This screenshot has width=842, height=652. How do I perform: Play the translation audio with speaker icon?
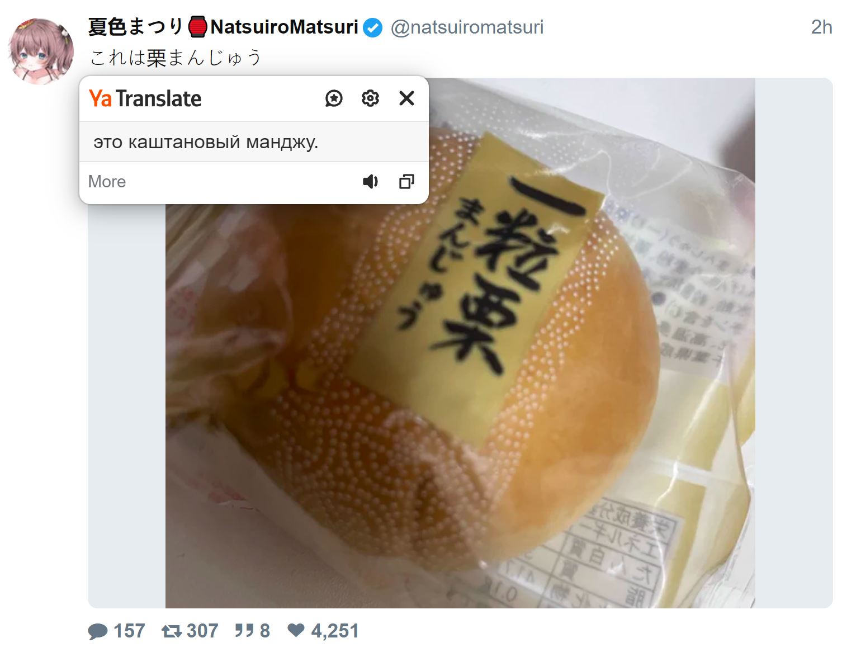(x=370, y=182)
